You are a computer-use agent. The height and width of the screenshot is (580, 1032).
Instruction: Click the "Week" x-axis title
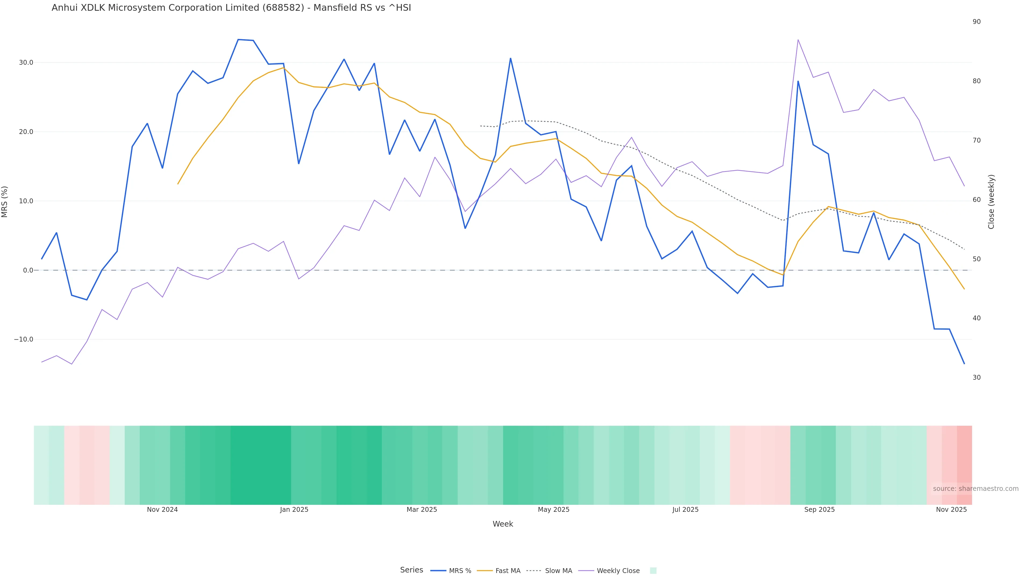tap(503, 524)
